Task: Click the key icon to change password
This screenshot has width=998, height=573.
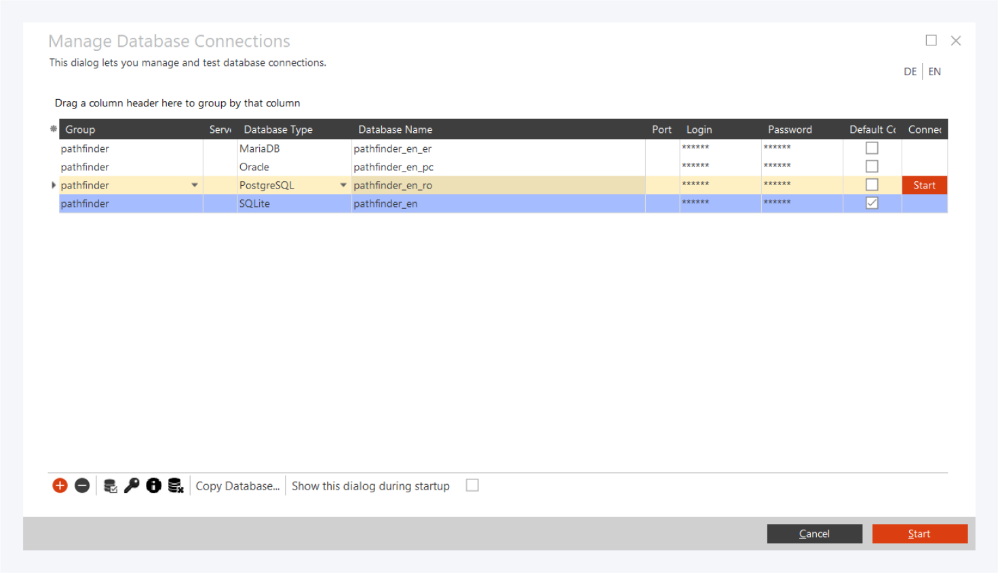Action: pyautogui.click(x=132, y=486)
